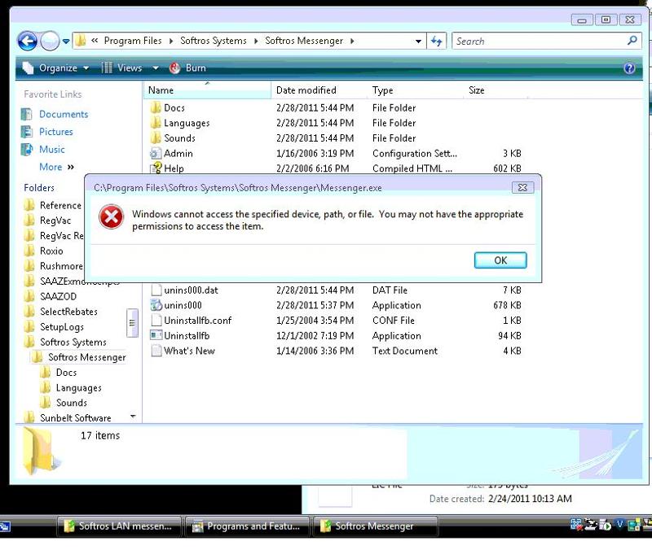Select the Admin configuration file icon
Screen dimensions: 652x550
tap(156, 153)
